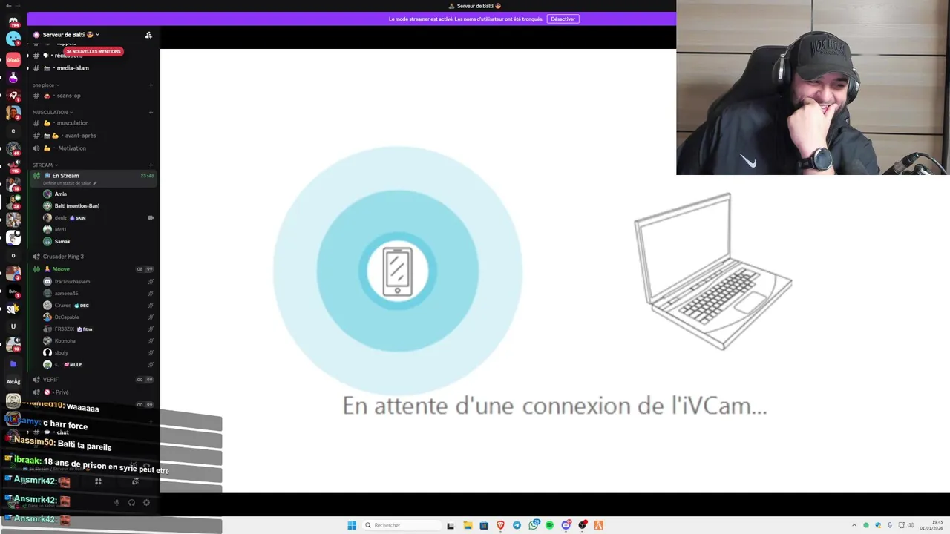
Task: Open the Discord direct messages home icon
Action: [13, 22]
